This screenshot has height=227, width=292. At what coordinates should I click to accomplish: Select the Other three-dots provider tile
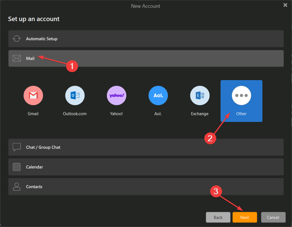point(241,101)
